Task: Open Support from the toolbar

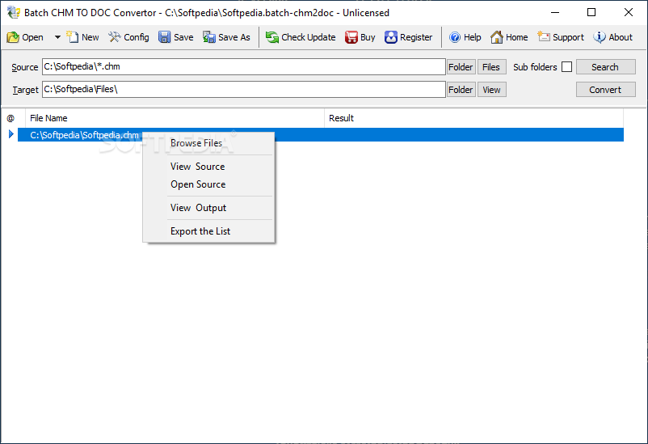Action: (x=561, y=37)
